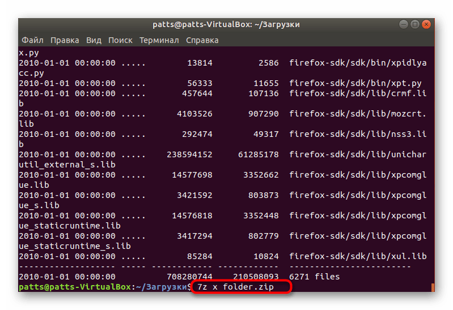The image size is (453, 310).
Task: Click the compressed value 61285178
Action: [259, 154]
